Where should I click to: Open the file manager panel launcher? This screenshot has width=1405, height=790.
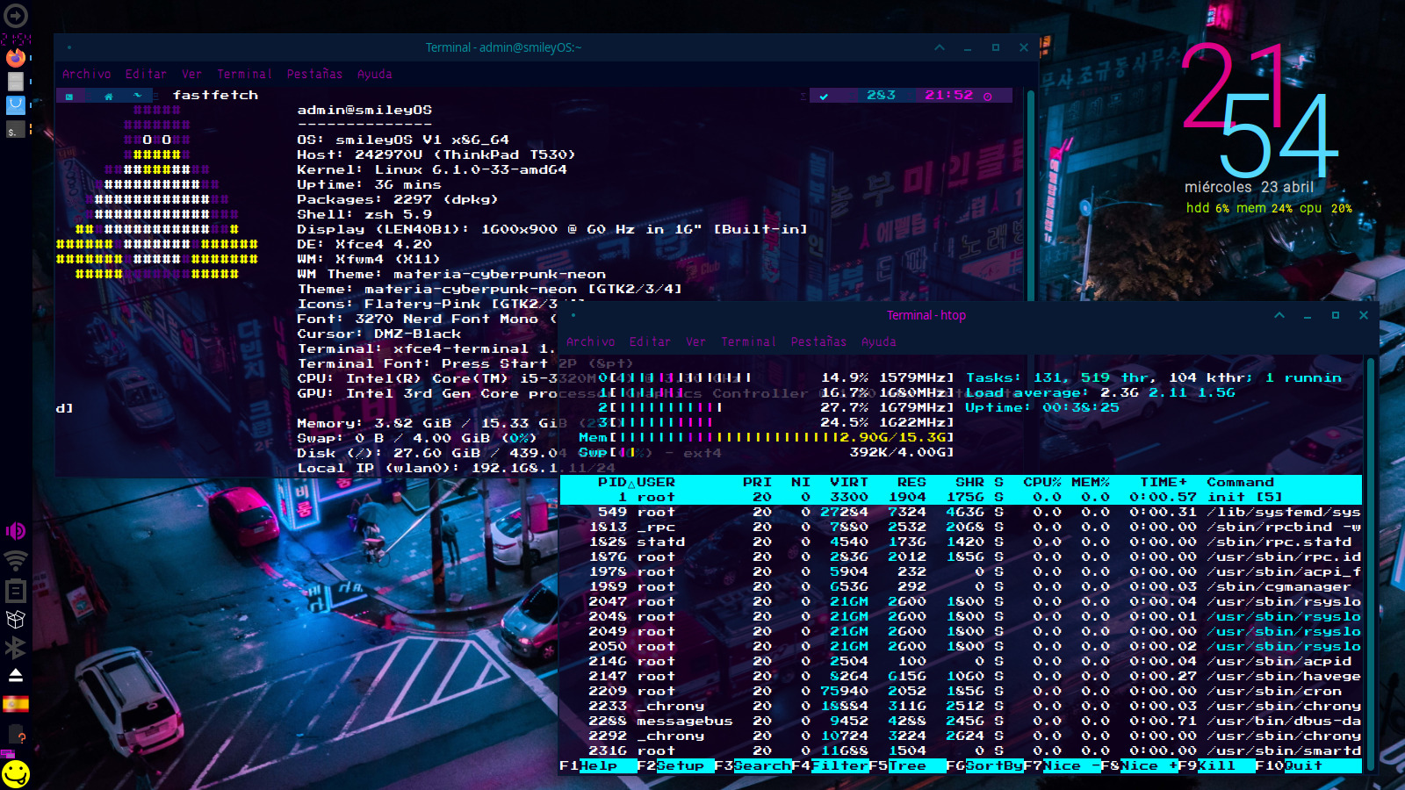click(x=16, y=82)
